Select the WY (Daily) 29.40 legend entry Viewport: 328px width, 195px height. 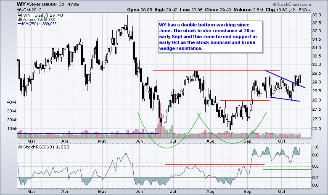pyautogui.click(x=43, y=15)
